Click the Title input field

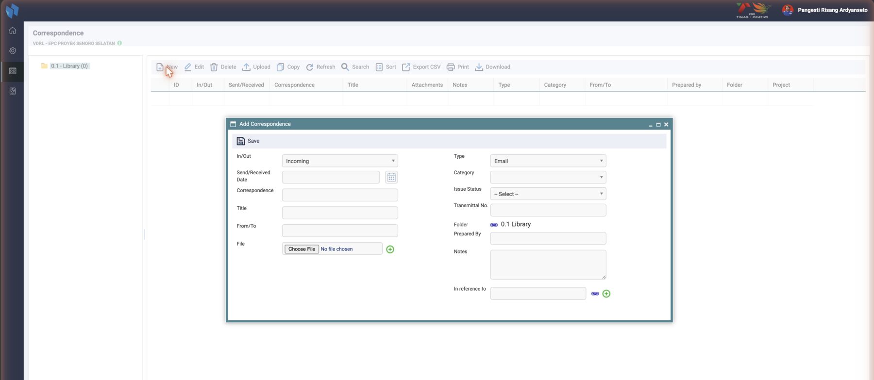click(340, 213)
